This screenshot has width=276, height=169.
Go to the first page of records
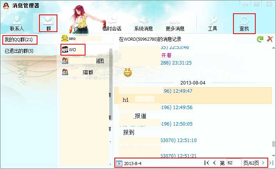click(207, 163)
